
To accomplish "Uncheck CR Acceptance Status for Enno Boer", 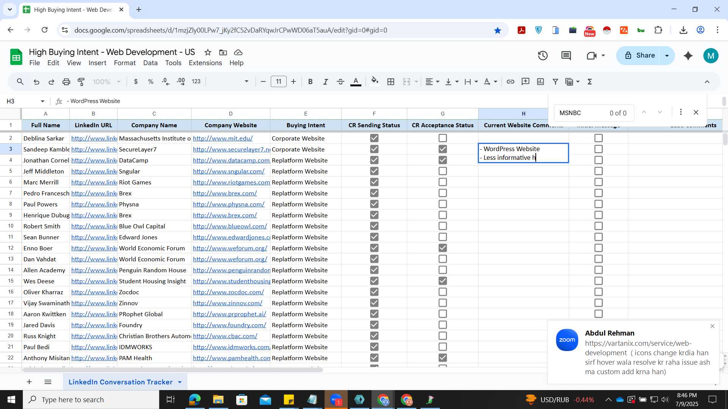I will pos(442,248).
